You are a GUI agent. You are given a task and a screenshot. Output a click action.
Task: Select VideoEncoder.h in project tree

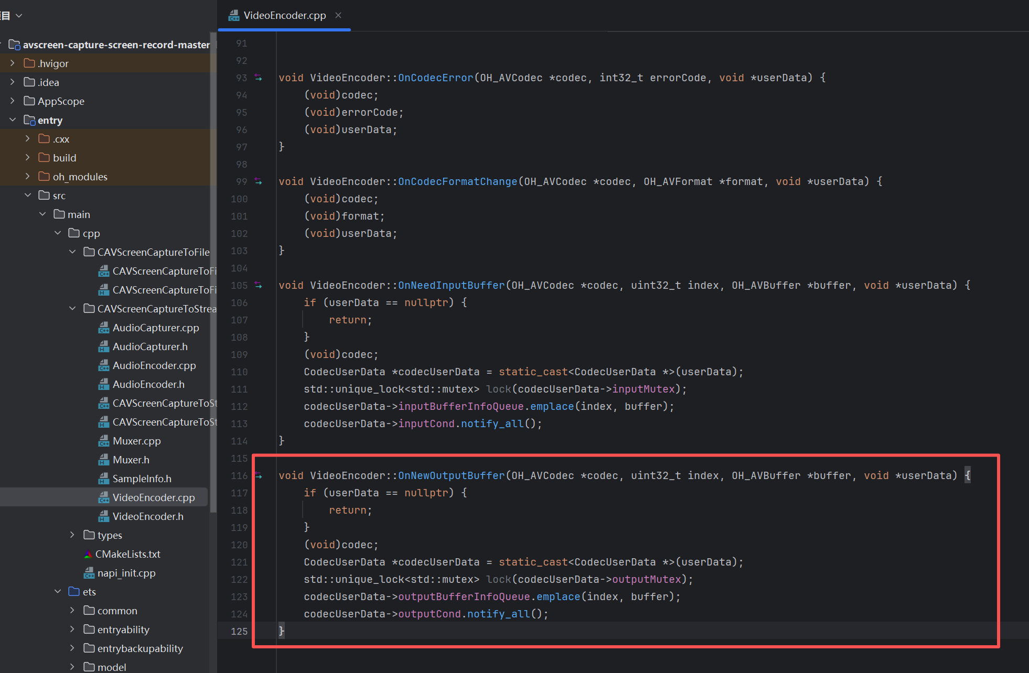click(x=148, y=516)
